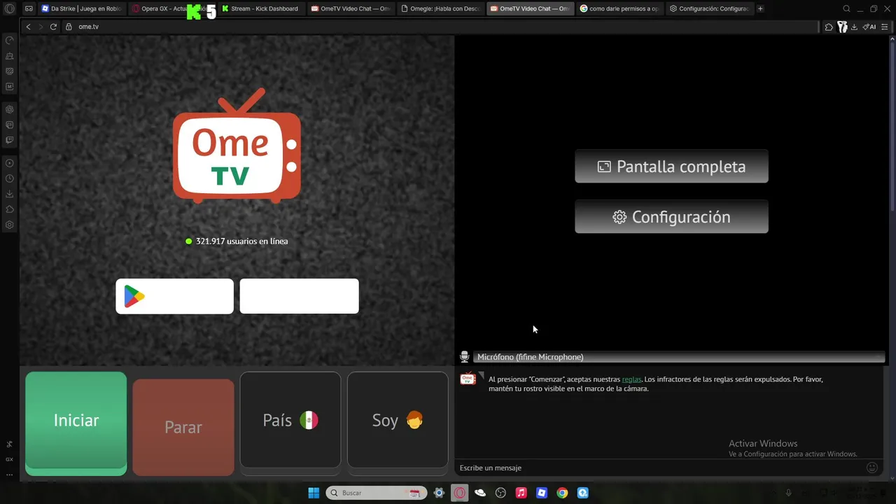Switch to the Stream - Kick Dashboard tab
Screen dimensions: 896x504
coord(261,8)
